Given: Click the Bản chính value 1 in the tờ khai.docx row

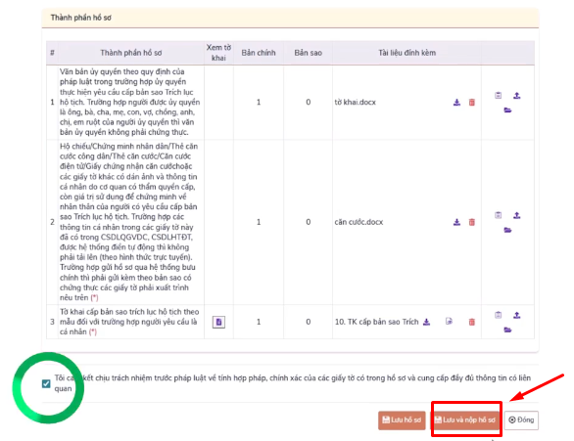Looking at the screenshot, I should tap(259, 103).
